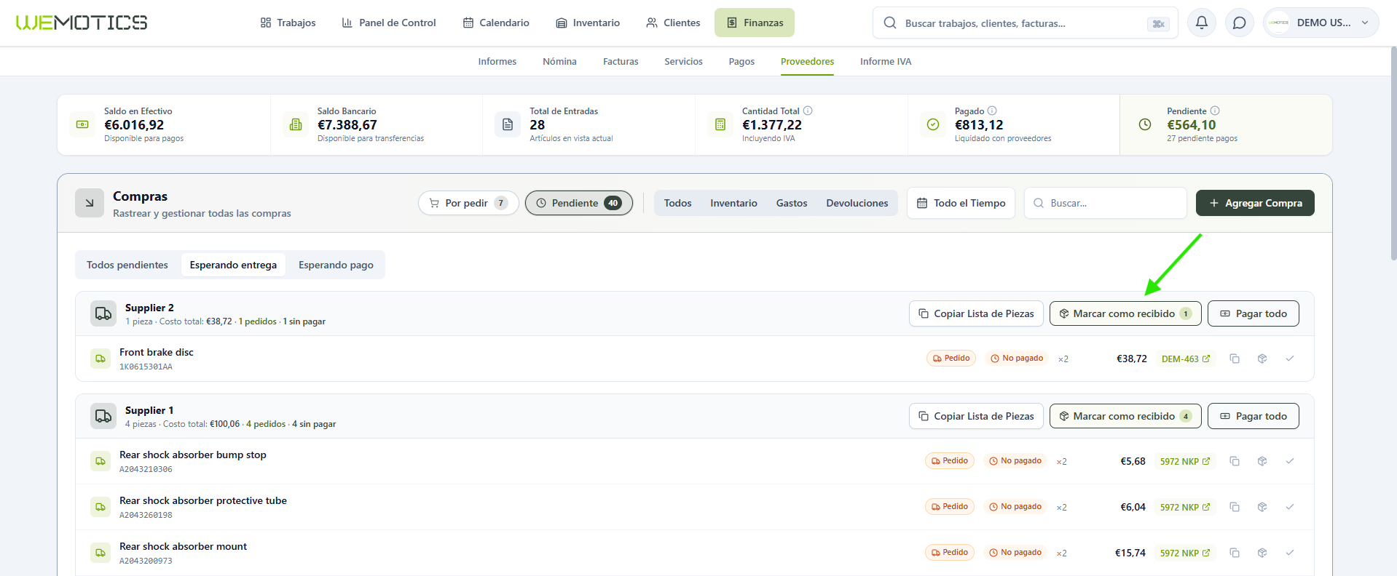Open the DEM-463 job link
Viewport: 1397px width, 576px height.
[1186, 359]
